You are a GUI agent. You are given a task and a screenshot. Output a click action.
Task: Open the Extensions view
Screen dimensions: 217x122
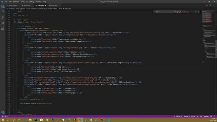pyautogui.click(x=3, y=29)
